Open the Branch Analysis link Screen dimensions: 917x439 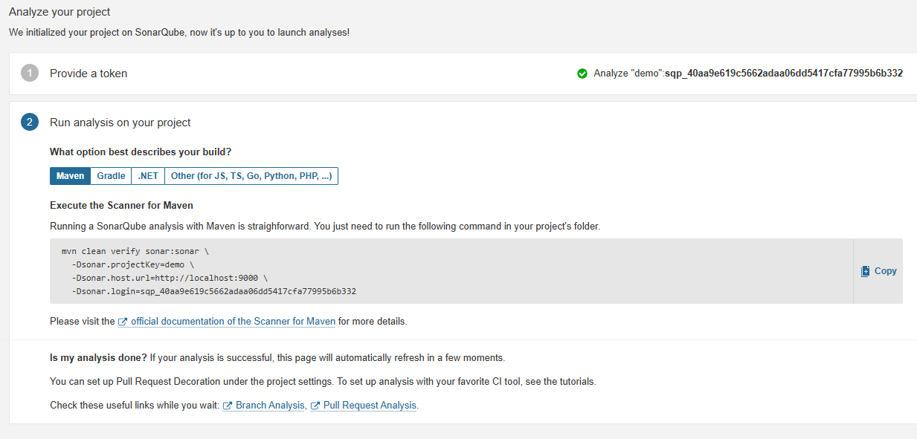click(x=264, y=406)
